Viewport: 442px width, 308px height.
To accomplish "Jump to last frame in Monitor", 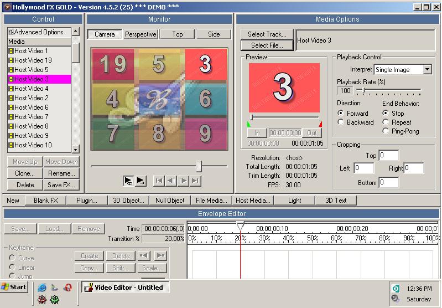I will click(195, 181).
